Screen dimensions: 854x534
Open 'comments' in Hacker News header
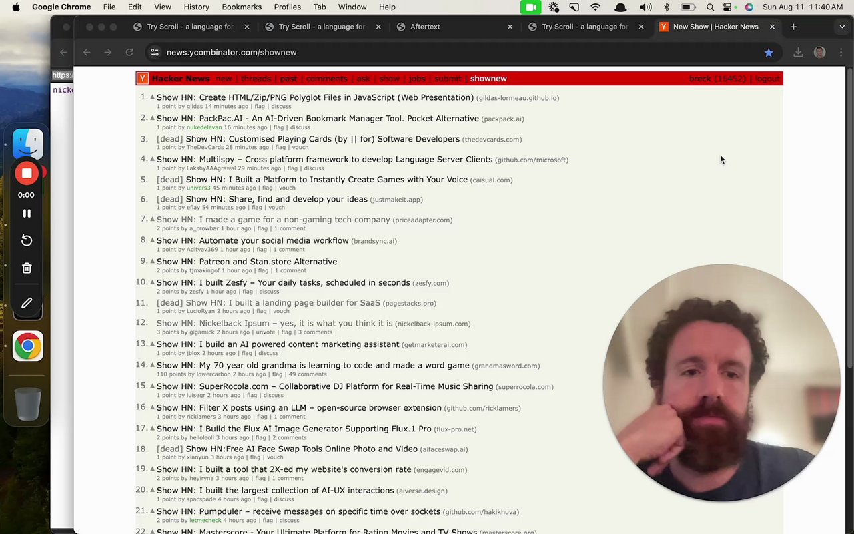click(x=327, y=79)
